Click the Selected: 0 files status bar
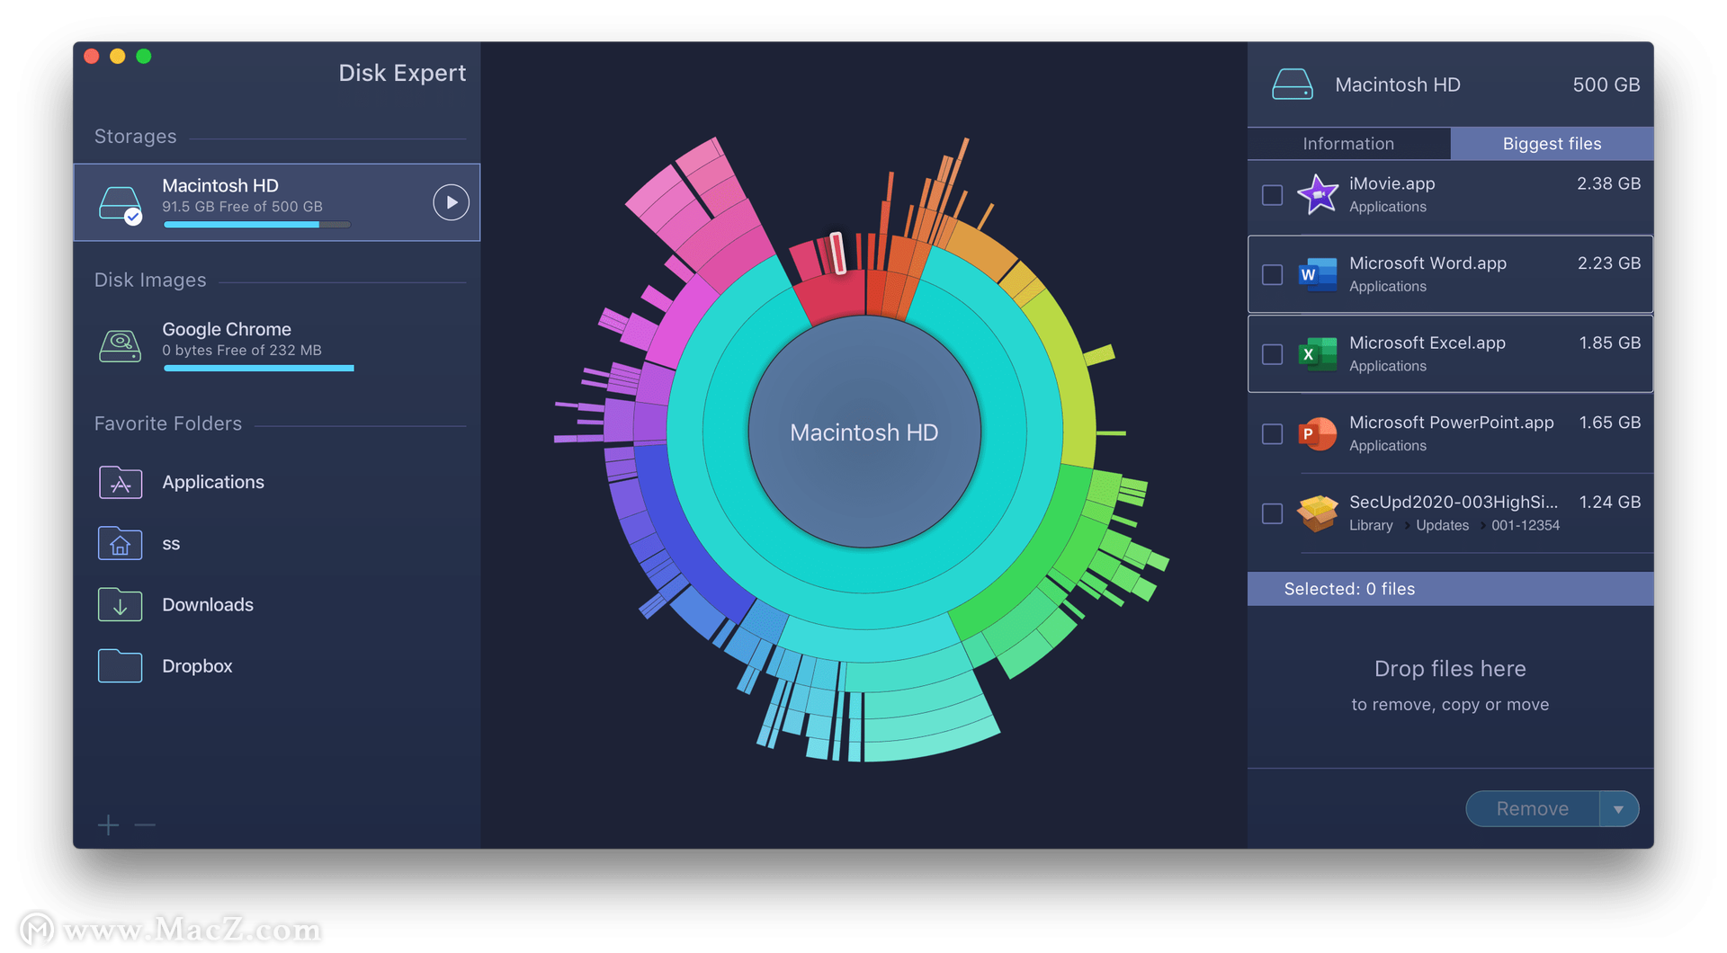 pyautogui.click(x=1450, y=589)
